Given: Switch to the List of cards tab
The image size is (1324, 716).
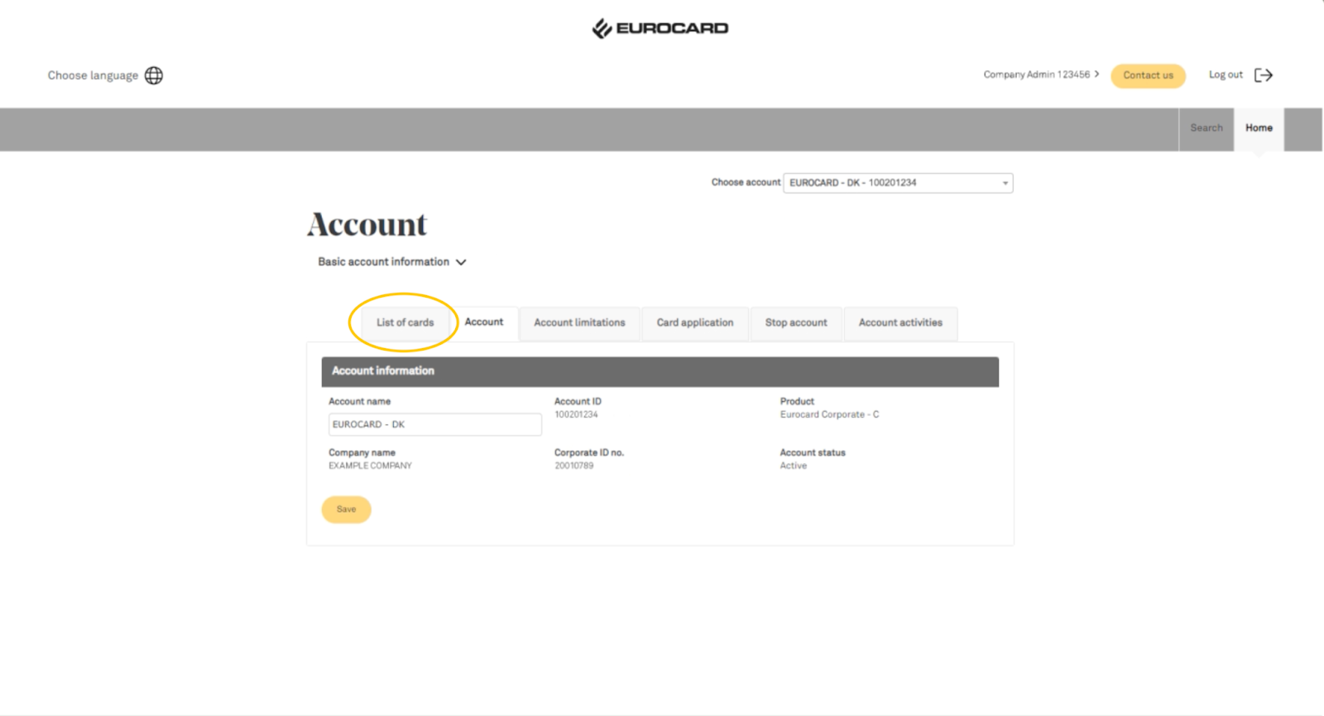Looking at the screenshot, I should [x=405, y=322].
